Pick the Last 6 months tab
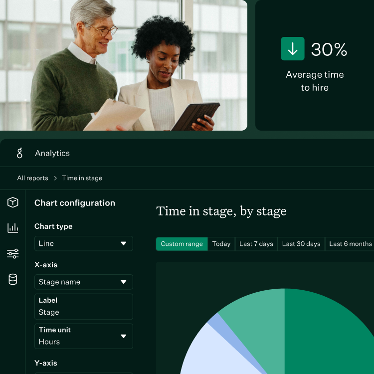Image resolution: width=374 pixels, height=374 pixels. coord(350,244)
